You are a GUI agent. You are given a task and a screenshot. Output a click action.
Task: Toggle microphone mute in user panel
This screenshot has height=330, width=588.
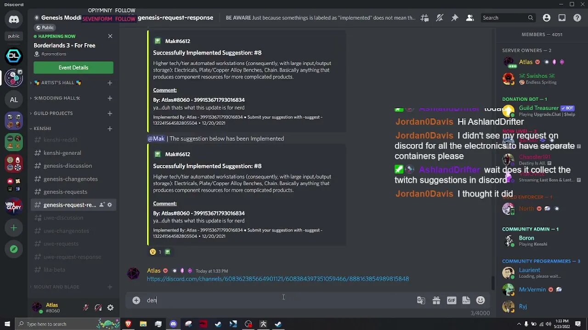tap(86, 308)
